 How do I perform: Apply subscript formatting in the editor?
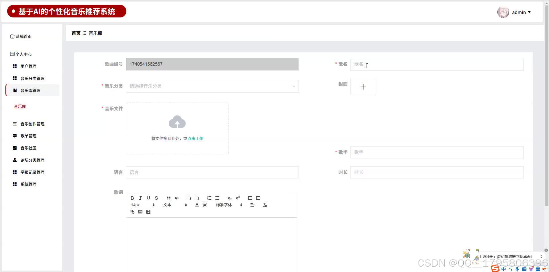[x=229, y=198]
